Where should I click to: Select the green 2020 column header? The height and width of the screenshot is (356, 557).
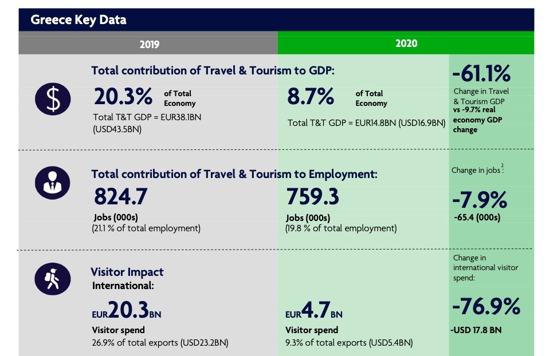406,43
